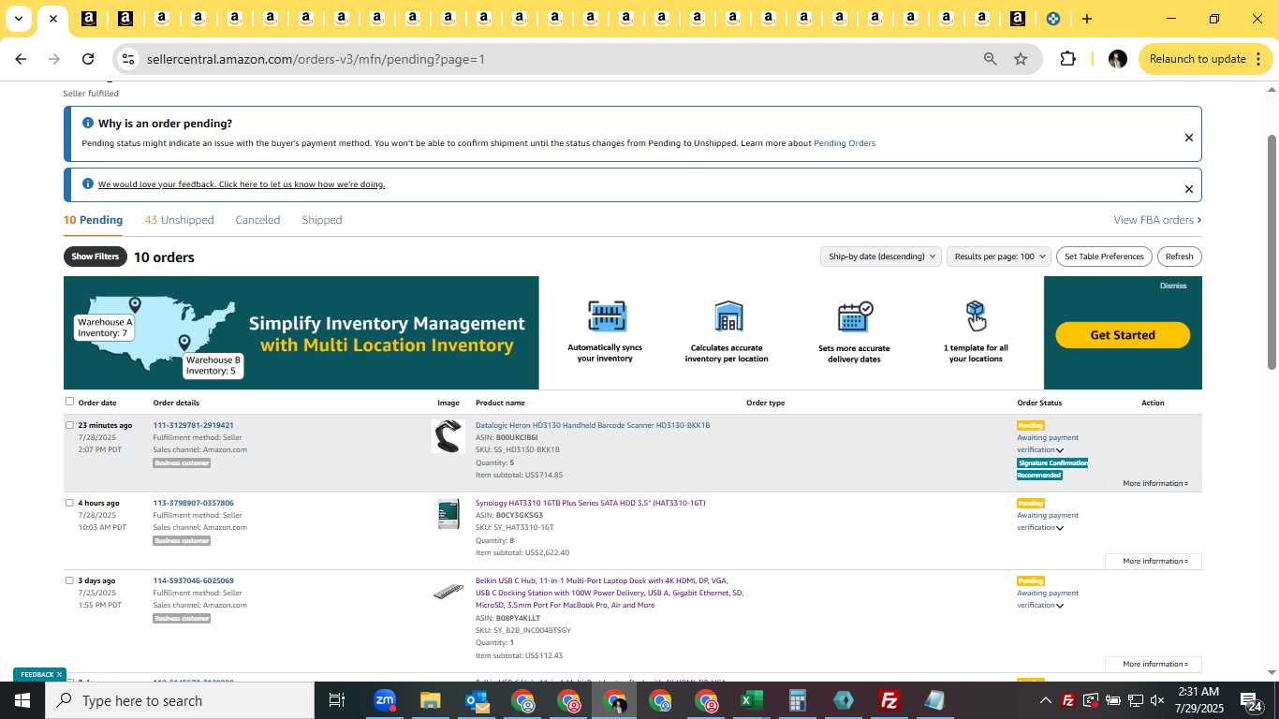Open the Windows notification center
Image resolution: width=1279 pixels, height=719 pixels.
(x=1249, y=700)
